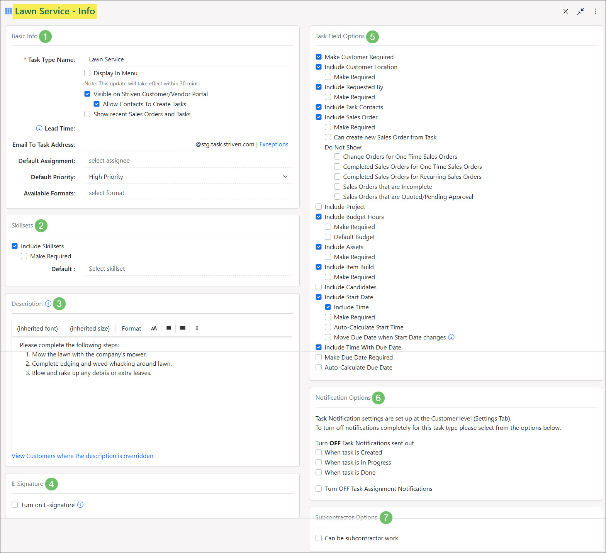The height and width of the screenshot is (553, 606).
Task: Uncheck Include Assets
Action: coord(319,247)
